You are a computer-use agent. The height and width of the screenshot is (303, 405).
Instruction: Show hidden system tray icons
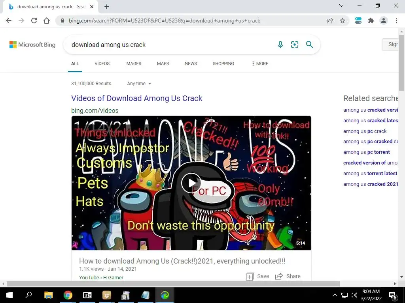[335, 295]
